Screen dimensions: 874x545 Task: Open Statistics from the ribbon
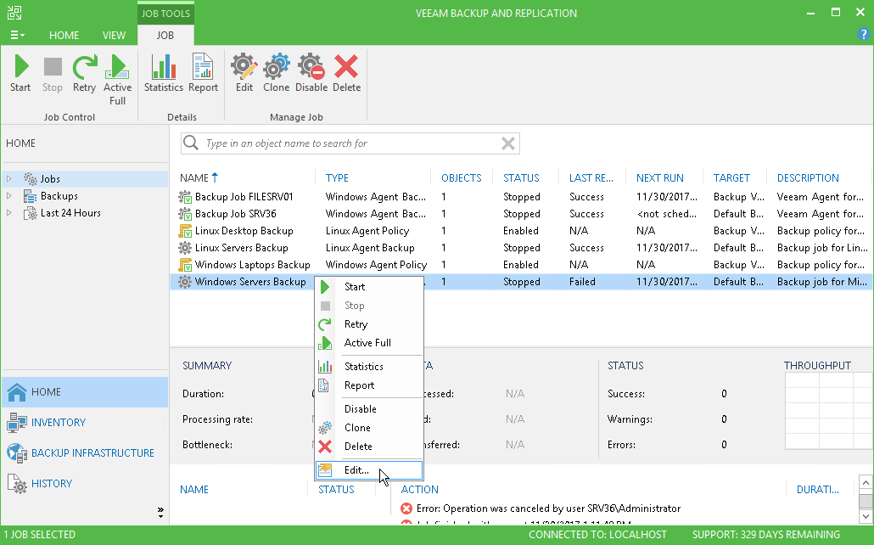[x=163, y=73]
